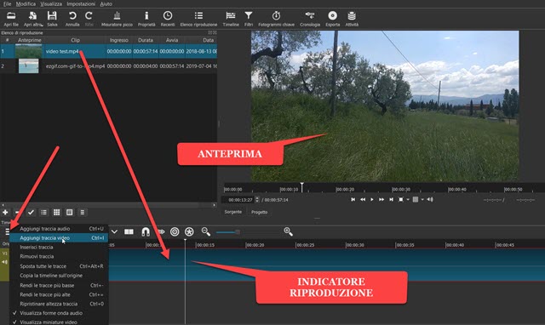Image resolution: width=545 pixels, height=325 pixels.
Task: Open the Filtri panel
Action: (249, 19)
